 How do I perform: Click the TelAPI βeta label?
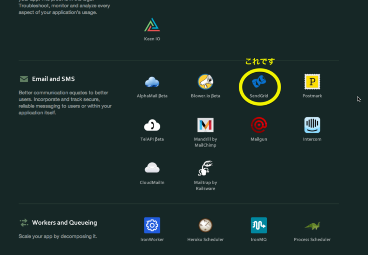(152, 139)
